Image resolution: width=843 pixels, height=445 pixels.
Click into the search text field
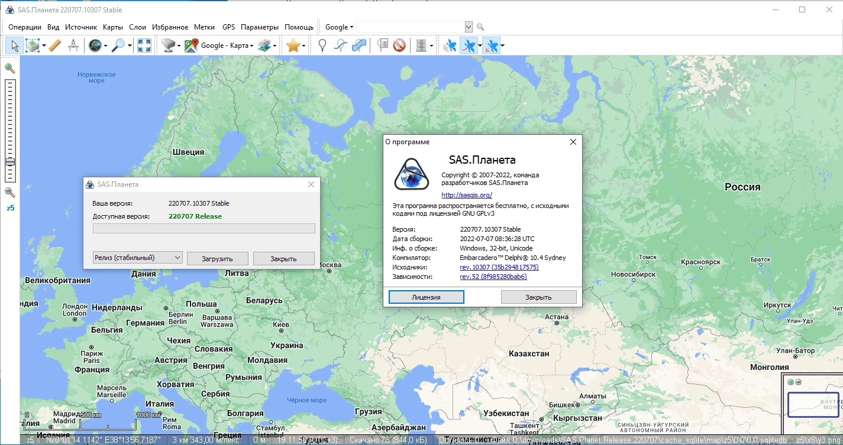click(x=410, y=27)
